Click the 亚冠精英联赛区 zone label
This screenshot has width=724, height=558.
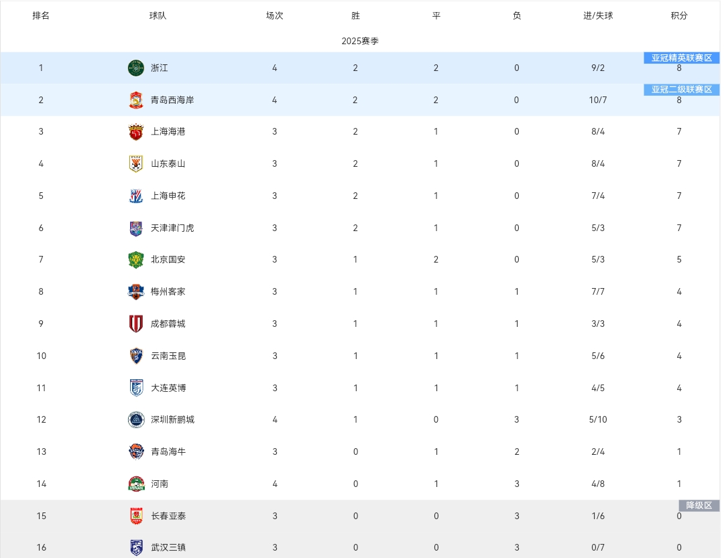(x=682, y=58)
